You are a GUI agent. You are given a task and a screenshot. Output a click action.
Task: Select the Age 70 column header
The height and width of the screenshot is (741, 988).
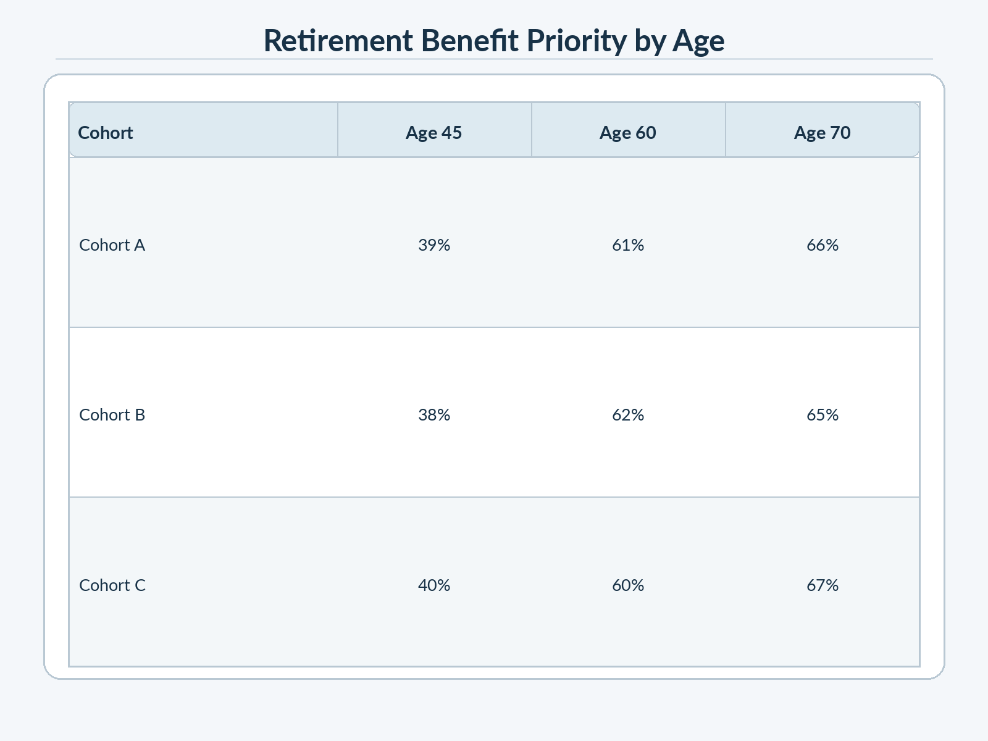(x=823, y=130)
